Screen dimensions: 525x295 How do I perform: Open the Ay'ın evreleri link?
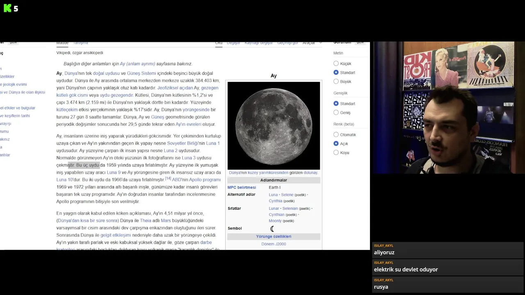pos(188,124)
